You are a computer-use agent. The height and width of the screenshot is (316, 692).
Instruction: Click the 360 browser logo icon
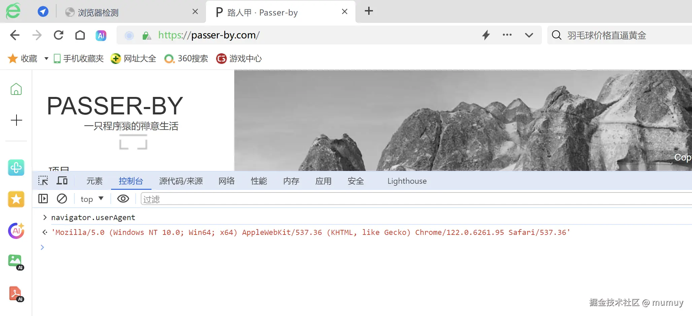pyautogui.click(x=13, y=11)
